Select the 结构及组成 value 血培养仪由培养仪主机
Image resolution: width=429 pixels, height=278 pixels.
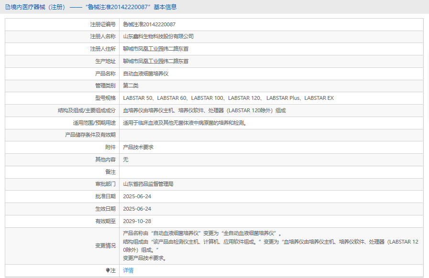[x=204, y=110]
